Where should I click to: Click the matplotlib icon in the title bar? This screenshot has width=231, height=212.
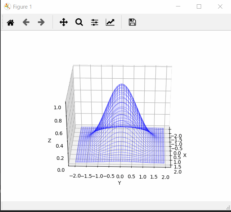[x=7, y=6]
